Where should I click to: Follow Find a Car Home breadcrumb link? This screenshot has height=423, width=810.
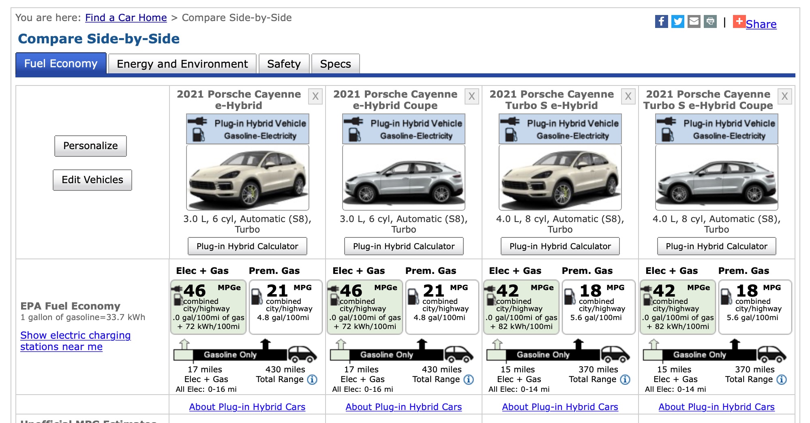pyautogui.click(x=126, y=18)
